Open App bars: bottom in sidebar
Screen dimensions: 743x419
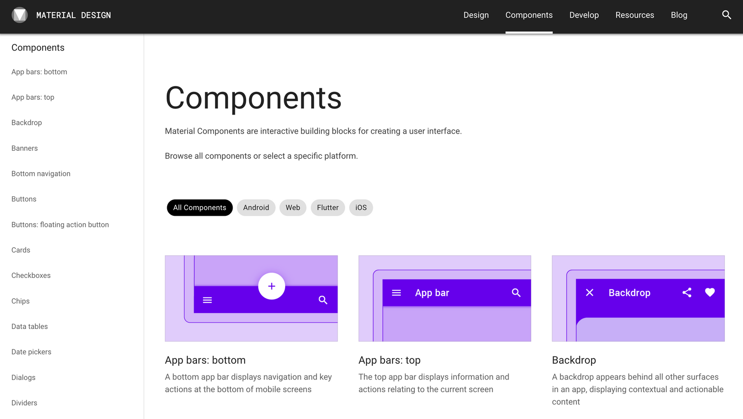click(39, 72)
